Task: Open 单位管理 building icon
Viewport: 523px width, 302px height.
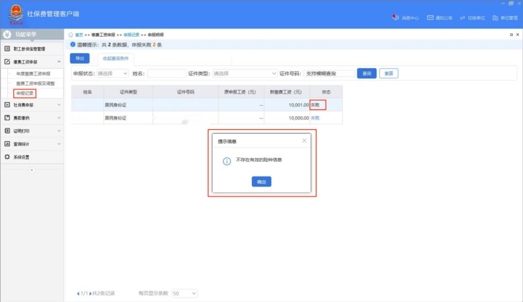Action: click(x=495, y=18)
